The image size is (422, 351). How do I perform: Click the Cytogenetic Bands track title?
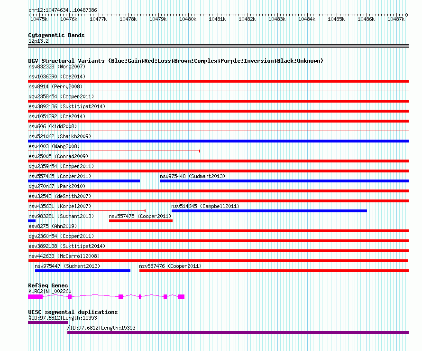point(56,35)
